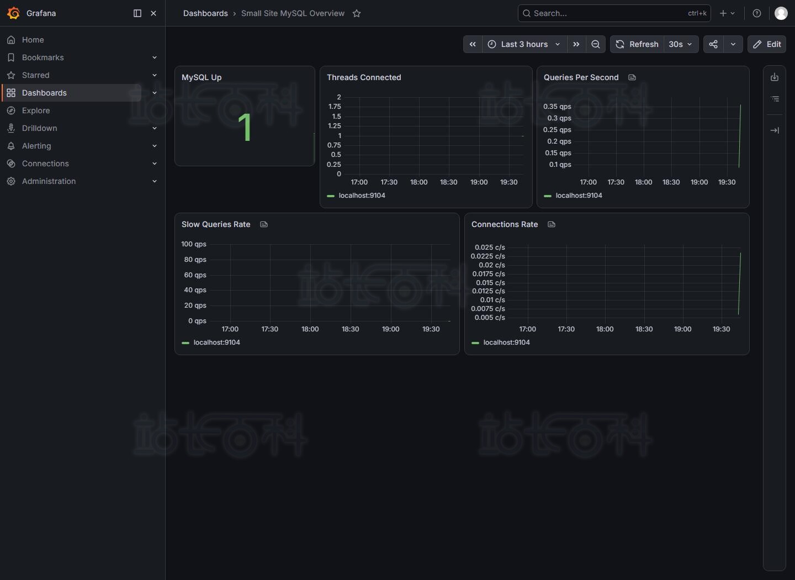Close the sidebar menu with X

pyautogui.click(x=153, y=13)
